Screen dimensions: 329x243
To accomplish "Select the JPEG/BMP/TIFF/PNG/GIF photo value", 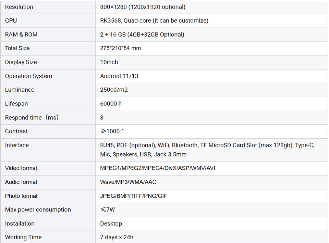I will [134, 196].
